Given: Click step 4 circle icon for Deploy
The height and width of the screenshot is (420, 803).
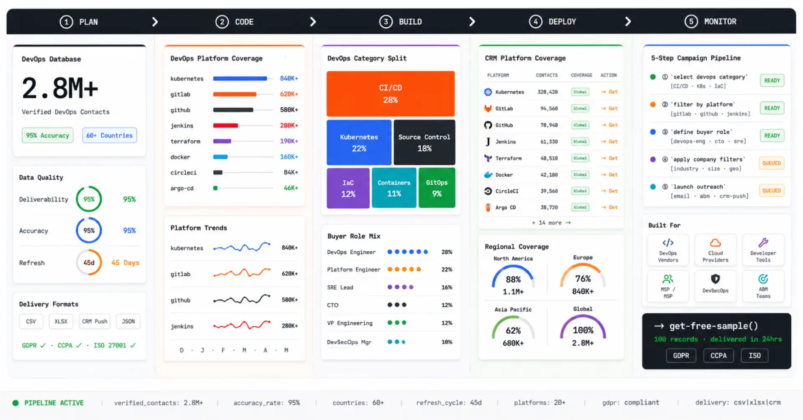Looking at the screenshot, I should [x=535, y=22].
